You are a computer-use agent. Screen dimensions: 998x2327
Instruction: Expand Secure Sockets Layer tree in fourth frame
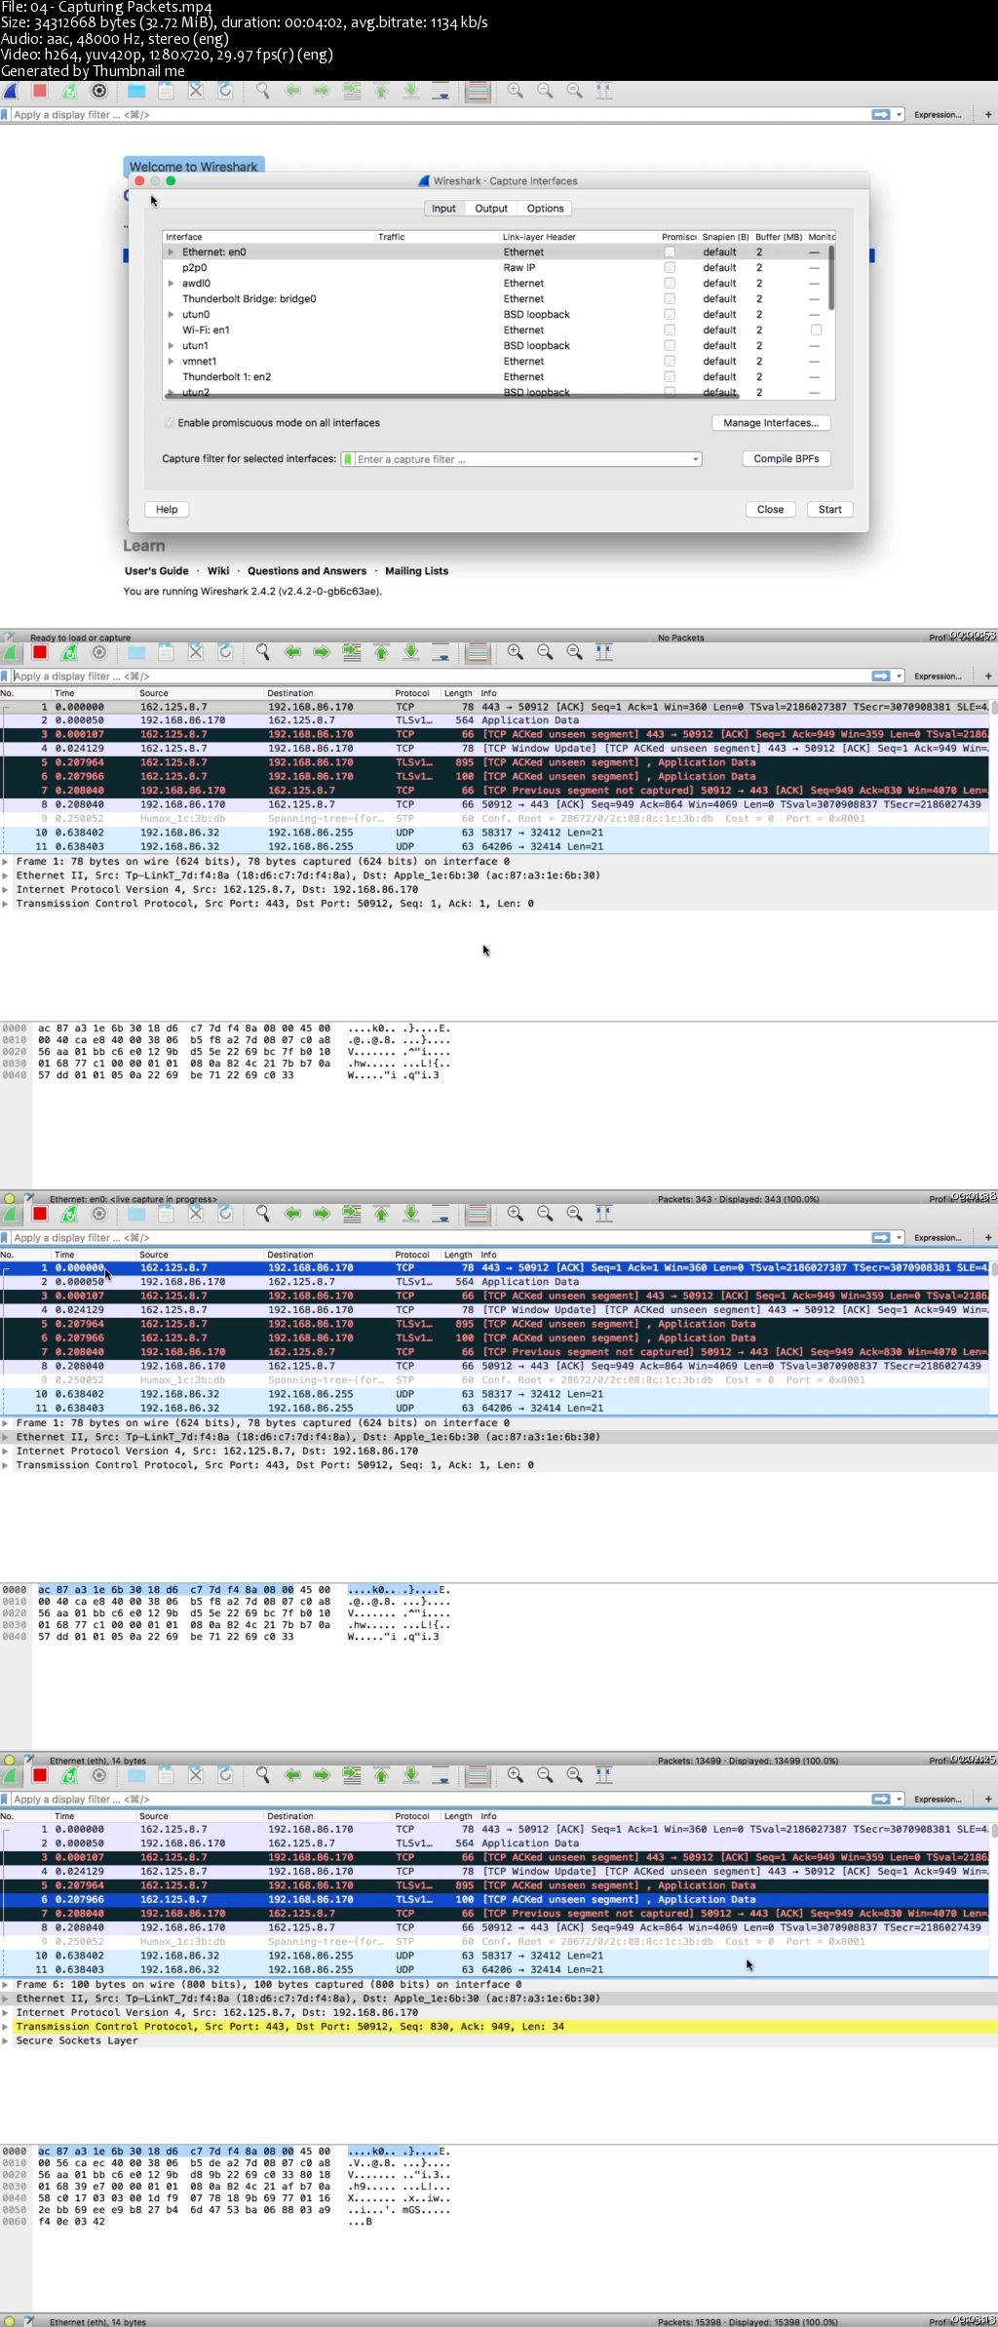(6, 2040)
